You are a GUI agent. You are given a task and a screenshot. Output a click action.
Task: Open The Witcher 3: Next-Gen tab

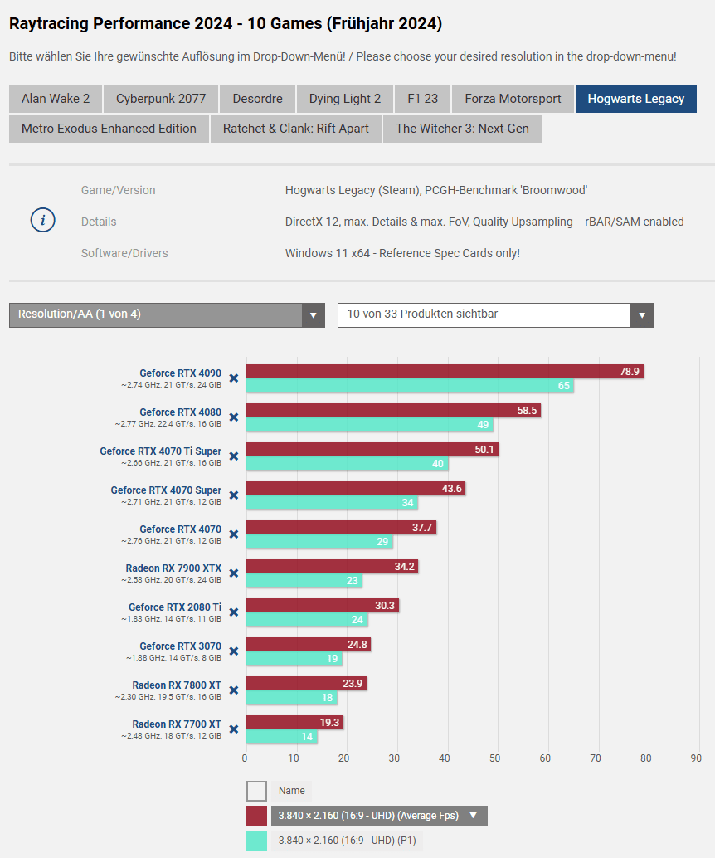tap(462, 129)
